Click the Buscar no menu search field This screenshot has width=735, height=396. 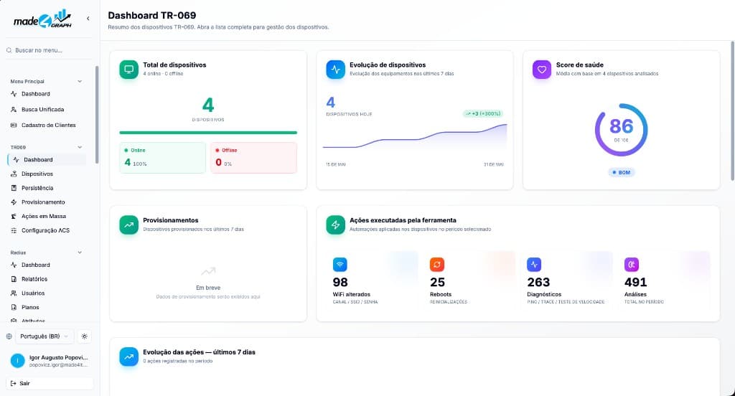coord(50,50)
